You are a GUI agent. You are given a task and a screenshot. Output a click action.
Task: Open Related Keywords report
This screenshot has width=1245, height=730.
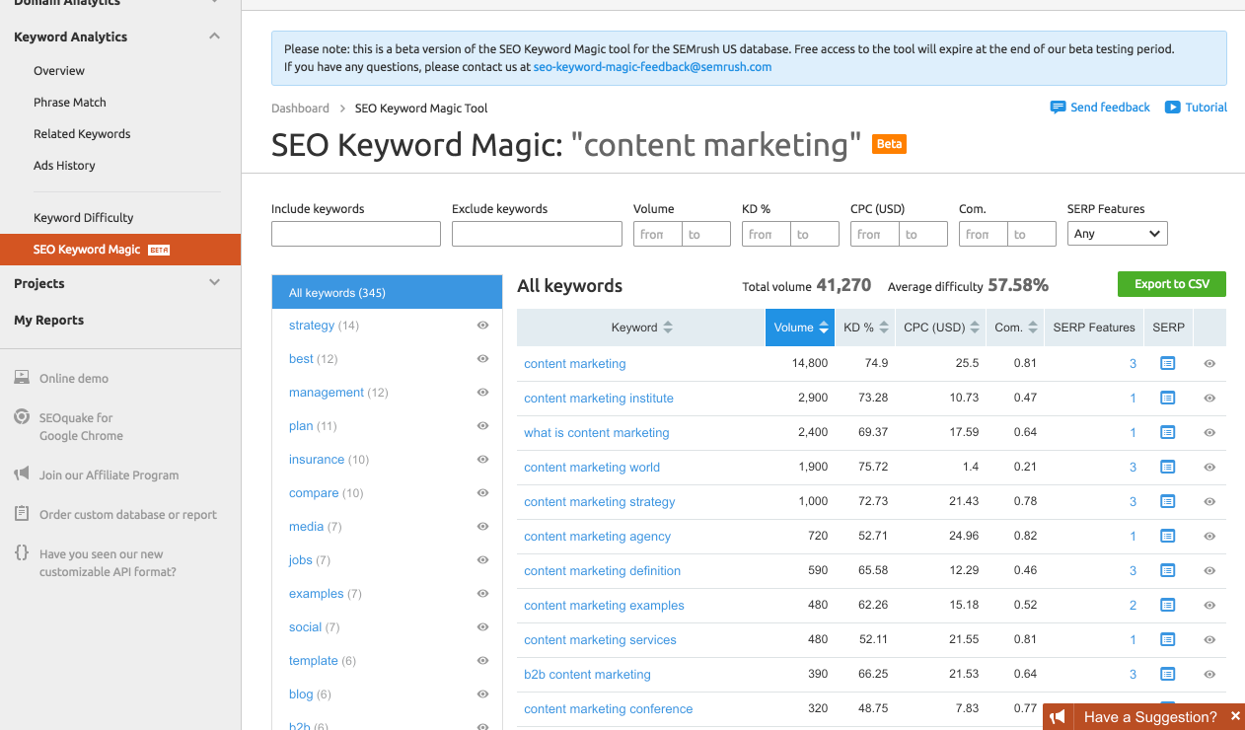click(x=82, y=134)
